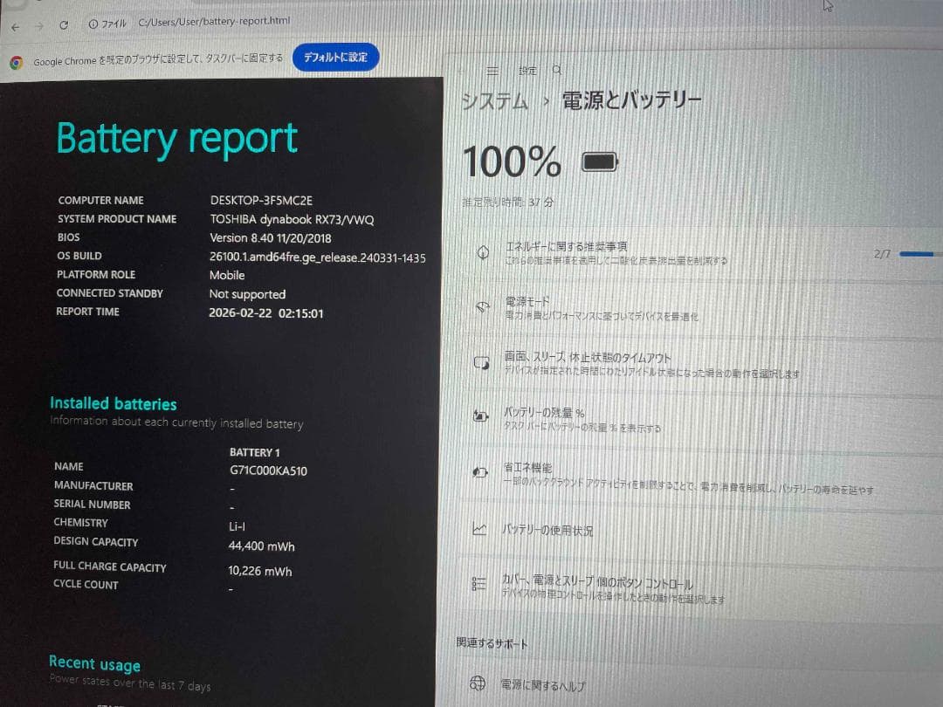This screenshot has height=707, width=943.
Task: Click the Recent usage section heading
Action: pyautogui.click(x=94, y=663)
